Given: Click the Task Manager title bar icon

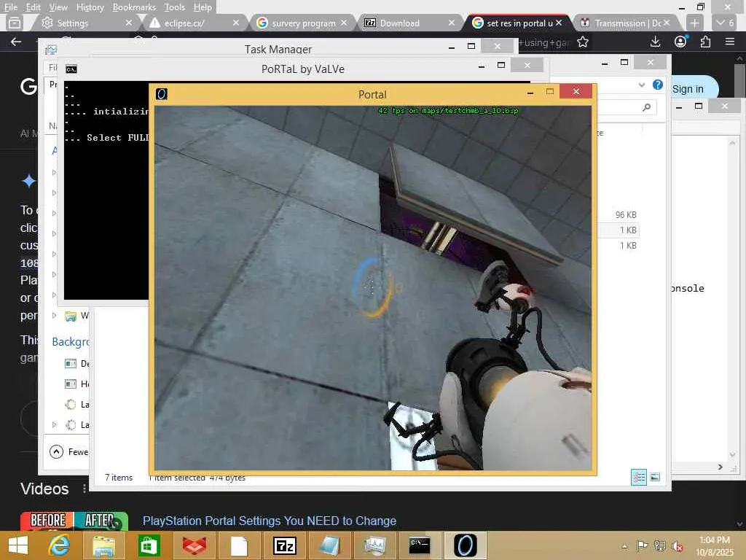Looking at the screenshot, I should 51,50.
